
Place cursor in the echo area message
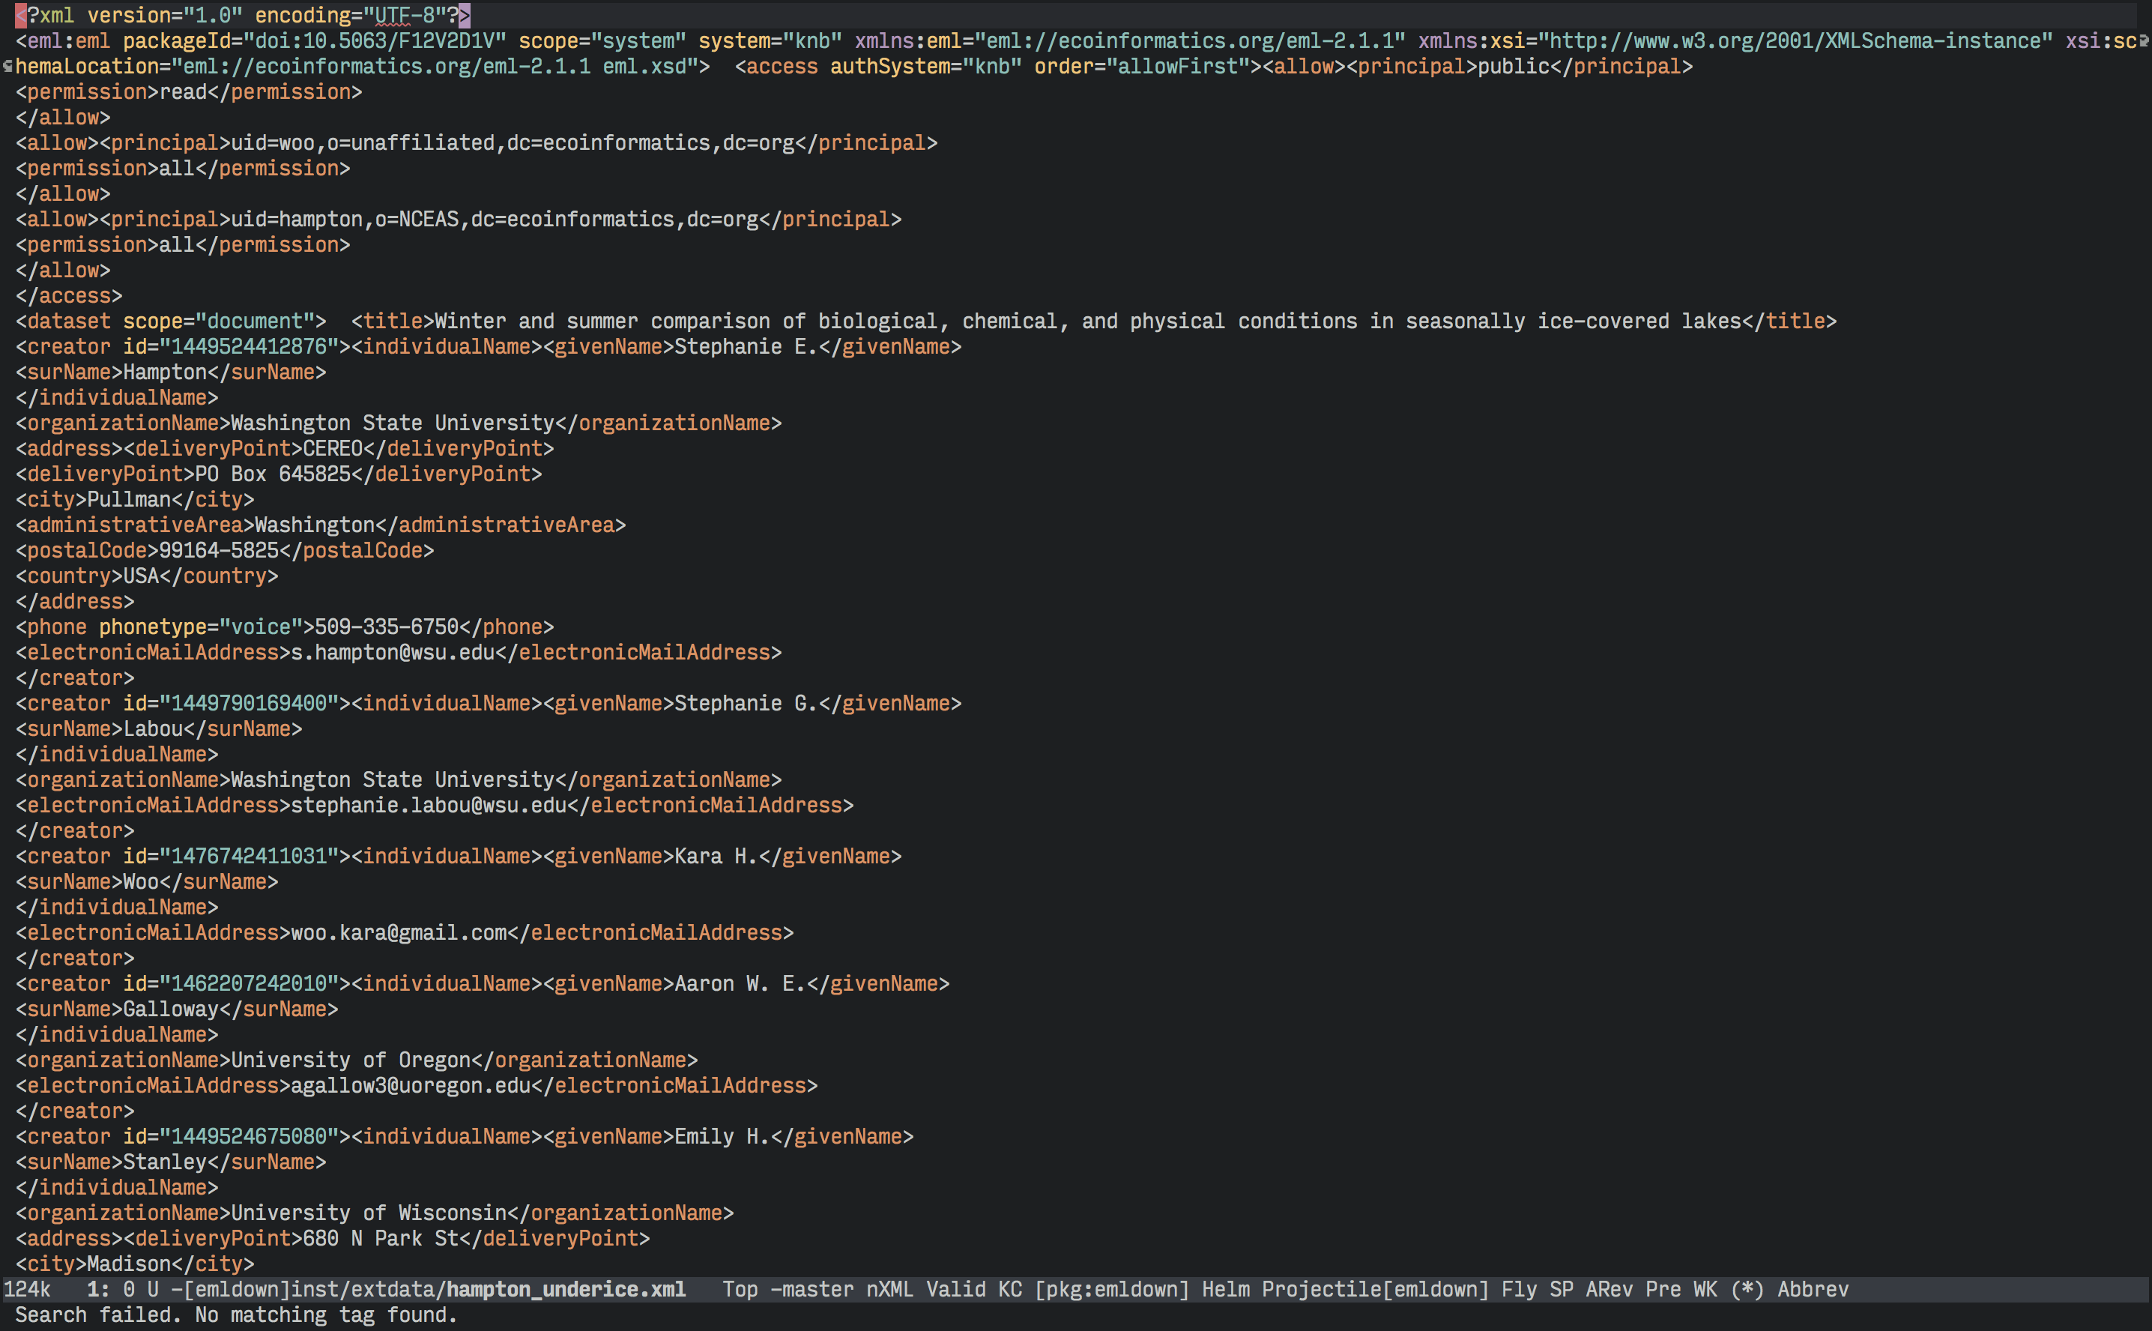tap(236, 1315)
